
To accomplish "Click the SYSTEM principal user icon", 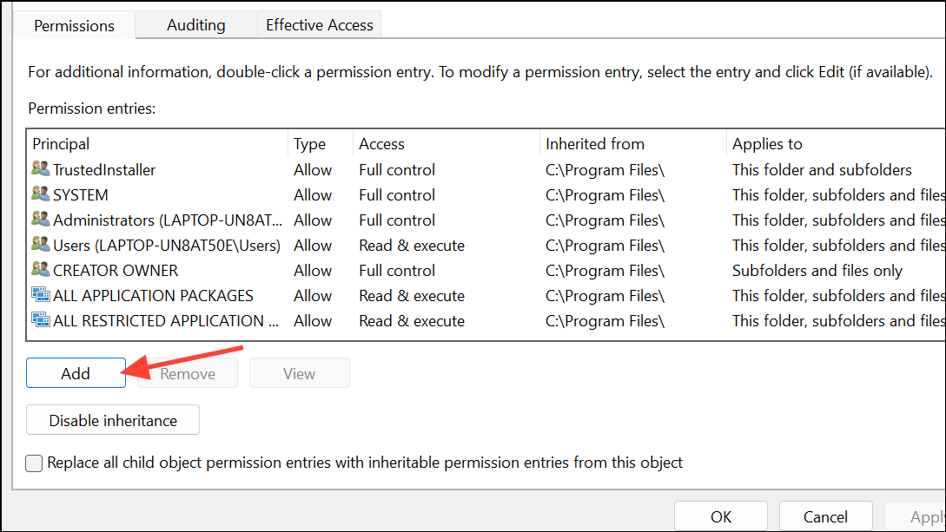I will click(x=41, y=194).
